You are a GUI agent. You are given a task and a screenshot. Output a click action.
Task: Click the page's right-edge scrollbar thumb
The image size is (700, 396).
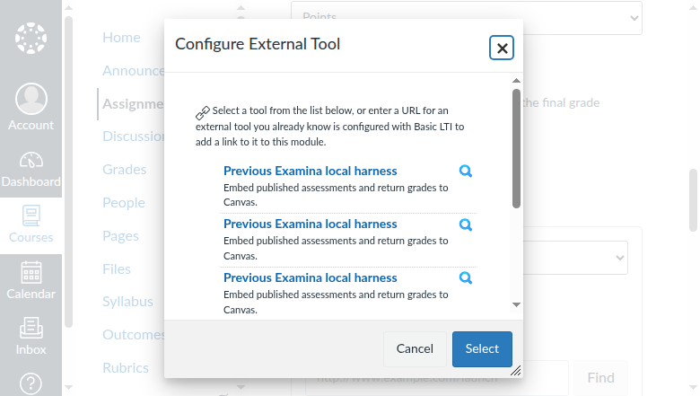point(693,200)
